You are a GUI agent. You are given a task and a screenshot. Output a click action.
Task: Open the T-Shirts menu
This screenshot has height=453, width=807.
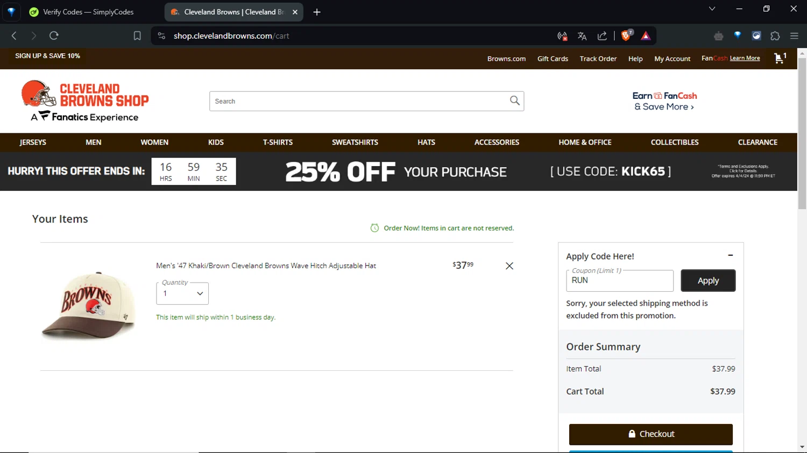pyautogui.click(x=278, y=142)
